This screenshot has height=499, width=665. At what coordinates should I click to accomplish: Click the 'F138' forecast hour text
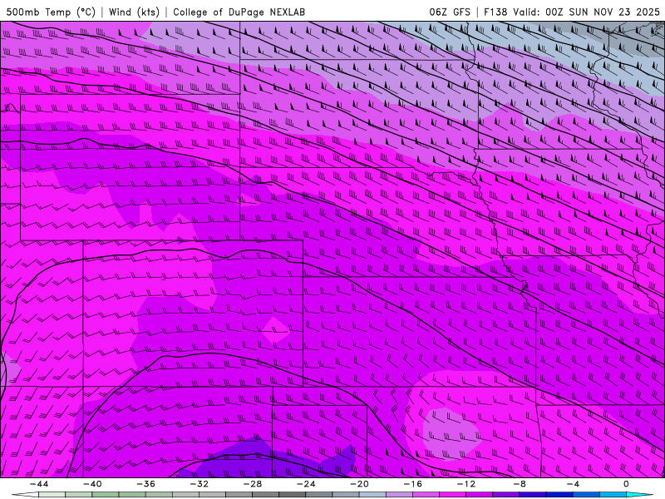coord(495,12)
